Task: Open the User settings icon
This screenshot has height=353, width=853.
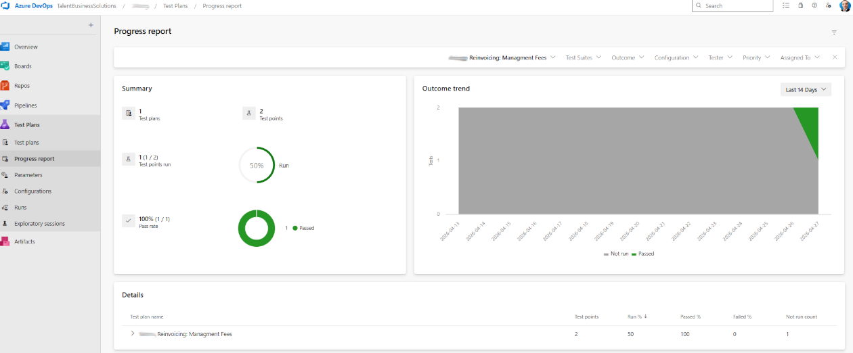Action: pos(829,5)
